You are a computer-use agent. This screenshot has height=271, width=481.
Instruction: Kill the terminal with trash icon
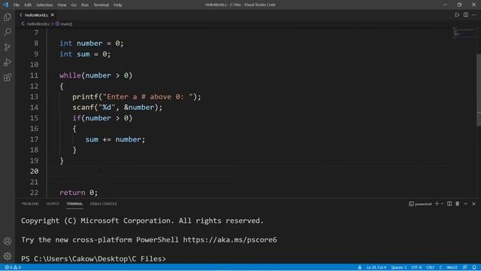[x=458, y=204]
